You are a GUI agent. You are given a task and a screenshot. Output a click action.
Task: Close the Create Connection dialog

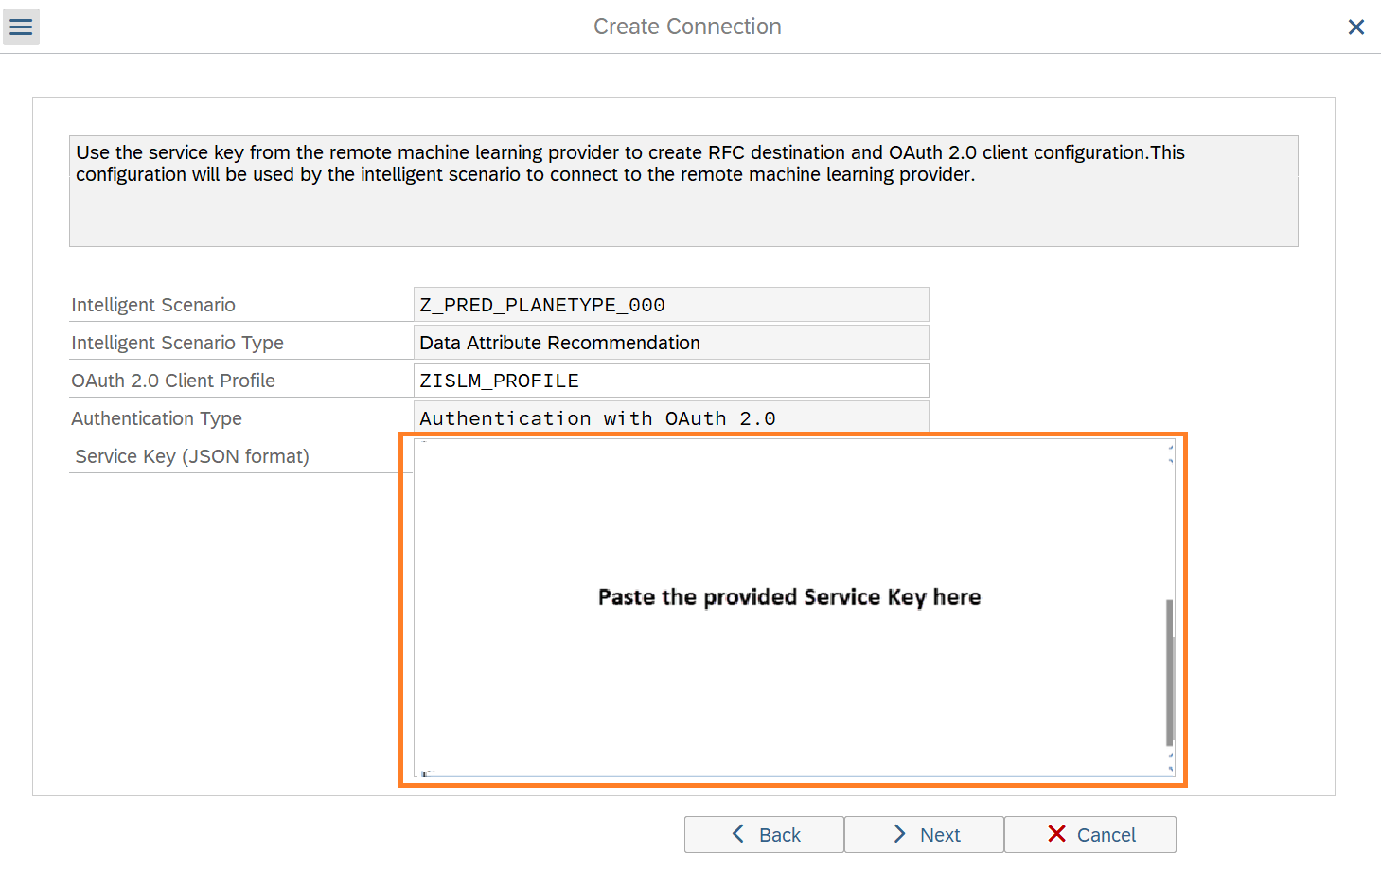tap(1355, 27)
